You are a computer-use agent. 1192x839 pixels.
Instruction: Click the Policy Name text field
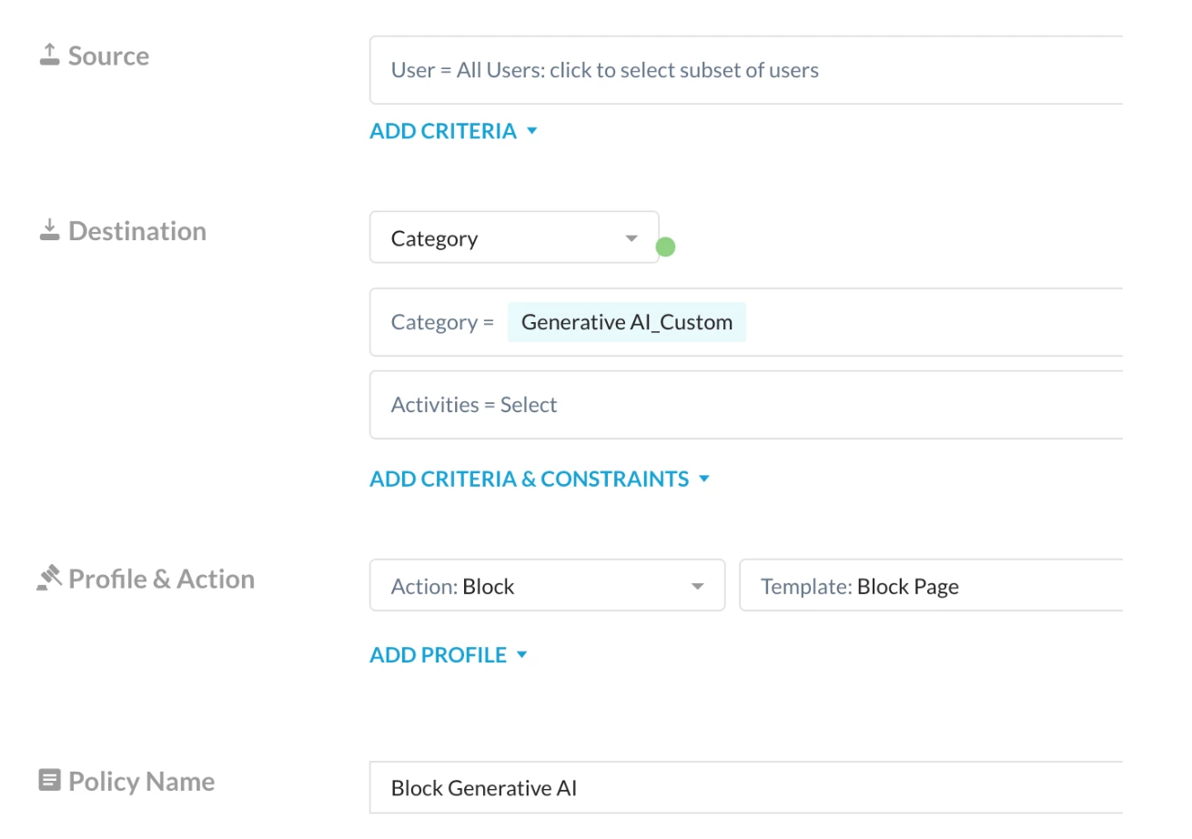746,788
